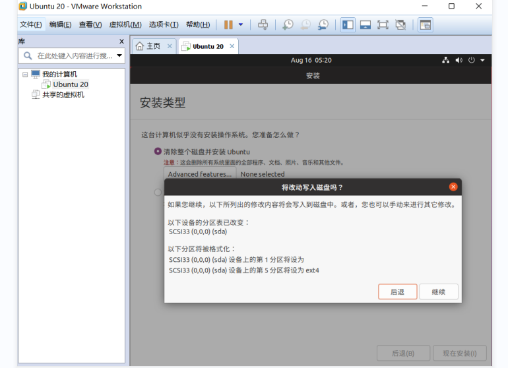The image size is (508, 368).
Task: Click the Ubuntu power icon
Action: pos(472,60)
